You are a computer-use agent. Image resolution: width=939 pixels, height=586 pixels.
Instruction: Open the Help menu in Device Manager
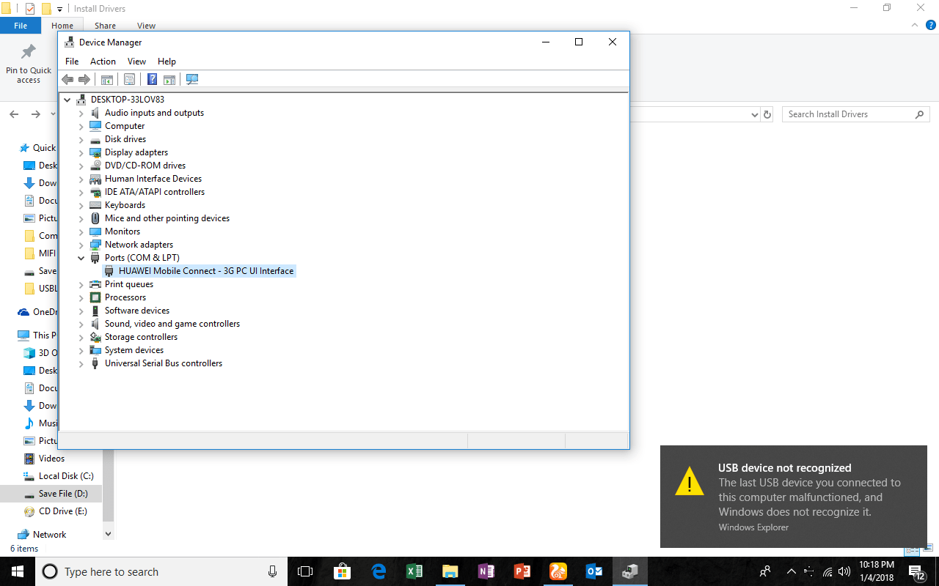[x=167, y=62]
